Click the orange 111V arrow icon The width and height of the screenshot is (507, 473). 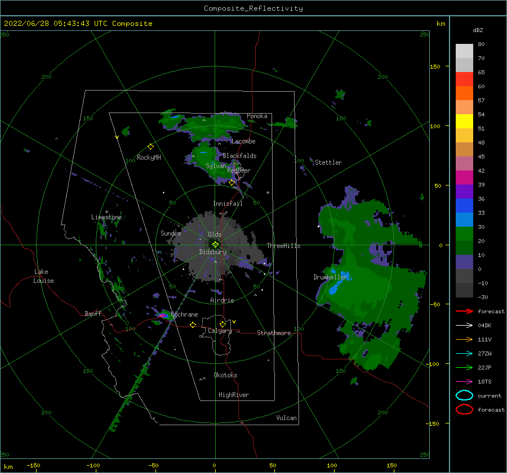tap(464, 339)
